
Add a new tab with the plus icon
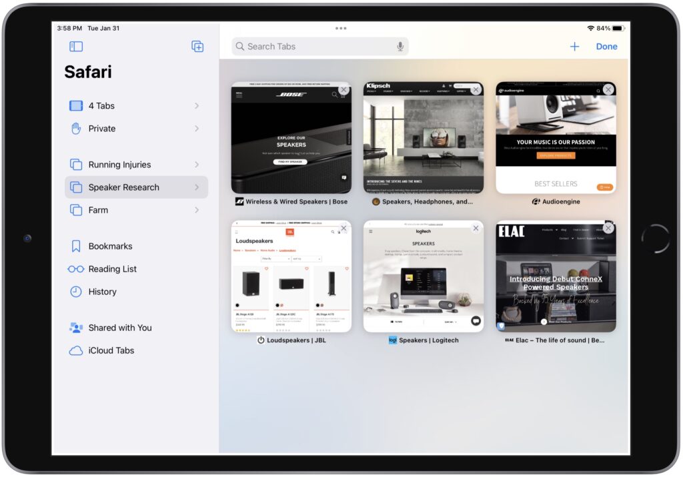tap(574, 47)
